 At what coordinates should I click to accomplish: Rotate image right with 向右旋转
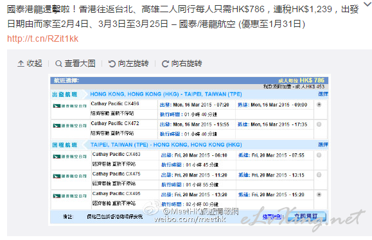[x=182, y=64]
